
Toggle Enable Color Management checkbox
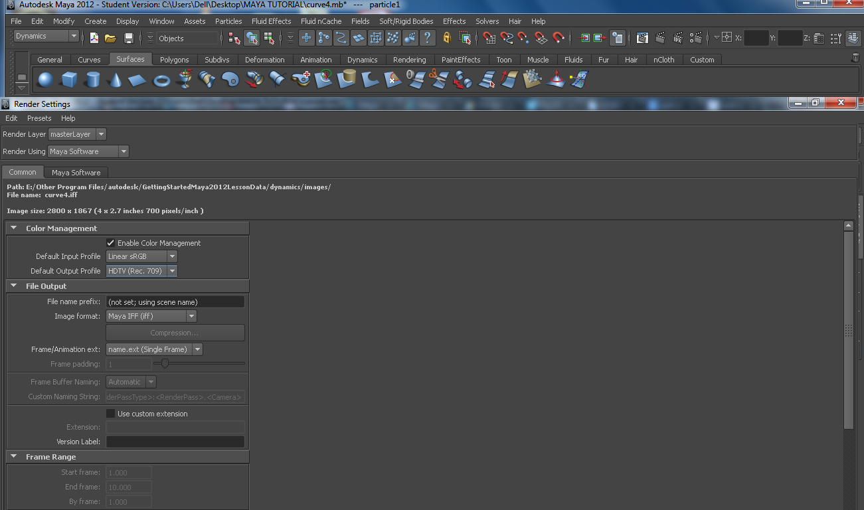pos(110,243)
